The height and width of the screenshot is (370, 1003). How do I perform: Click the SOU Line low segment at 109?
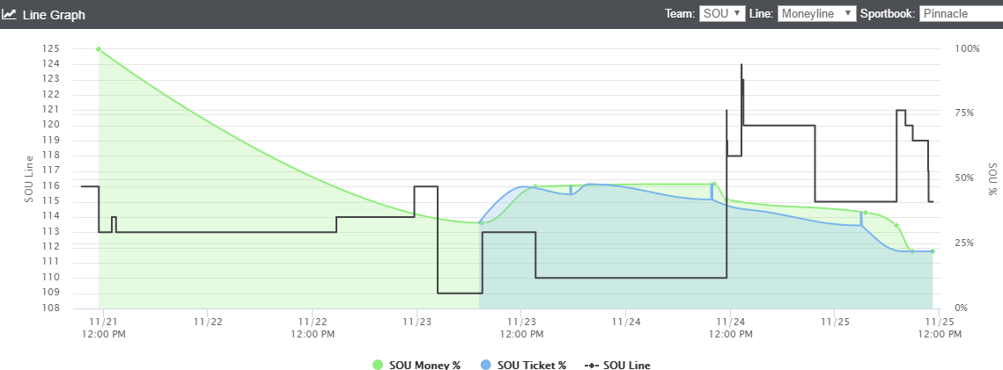(x=460, y=293)
